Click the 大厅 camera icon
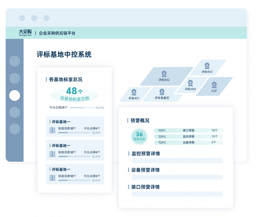Viewport: 256px width, 217px height. (214, 85)
